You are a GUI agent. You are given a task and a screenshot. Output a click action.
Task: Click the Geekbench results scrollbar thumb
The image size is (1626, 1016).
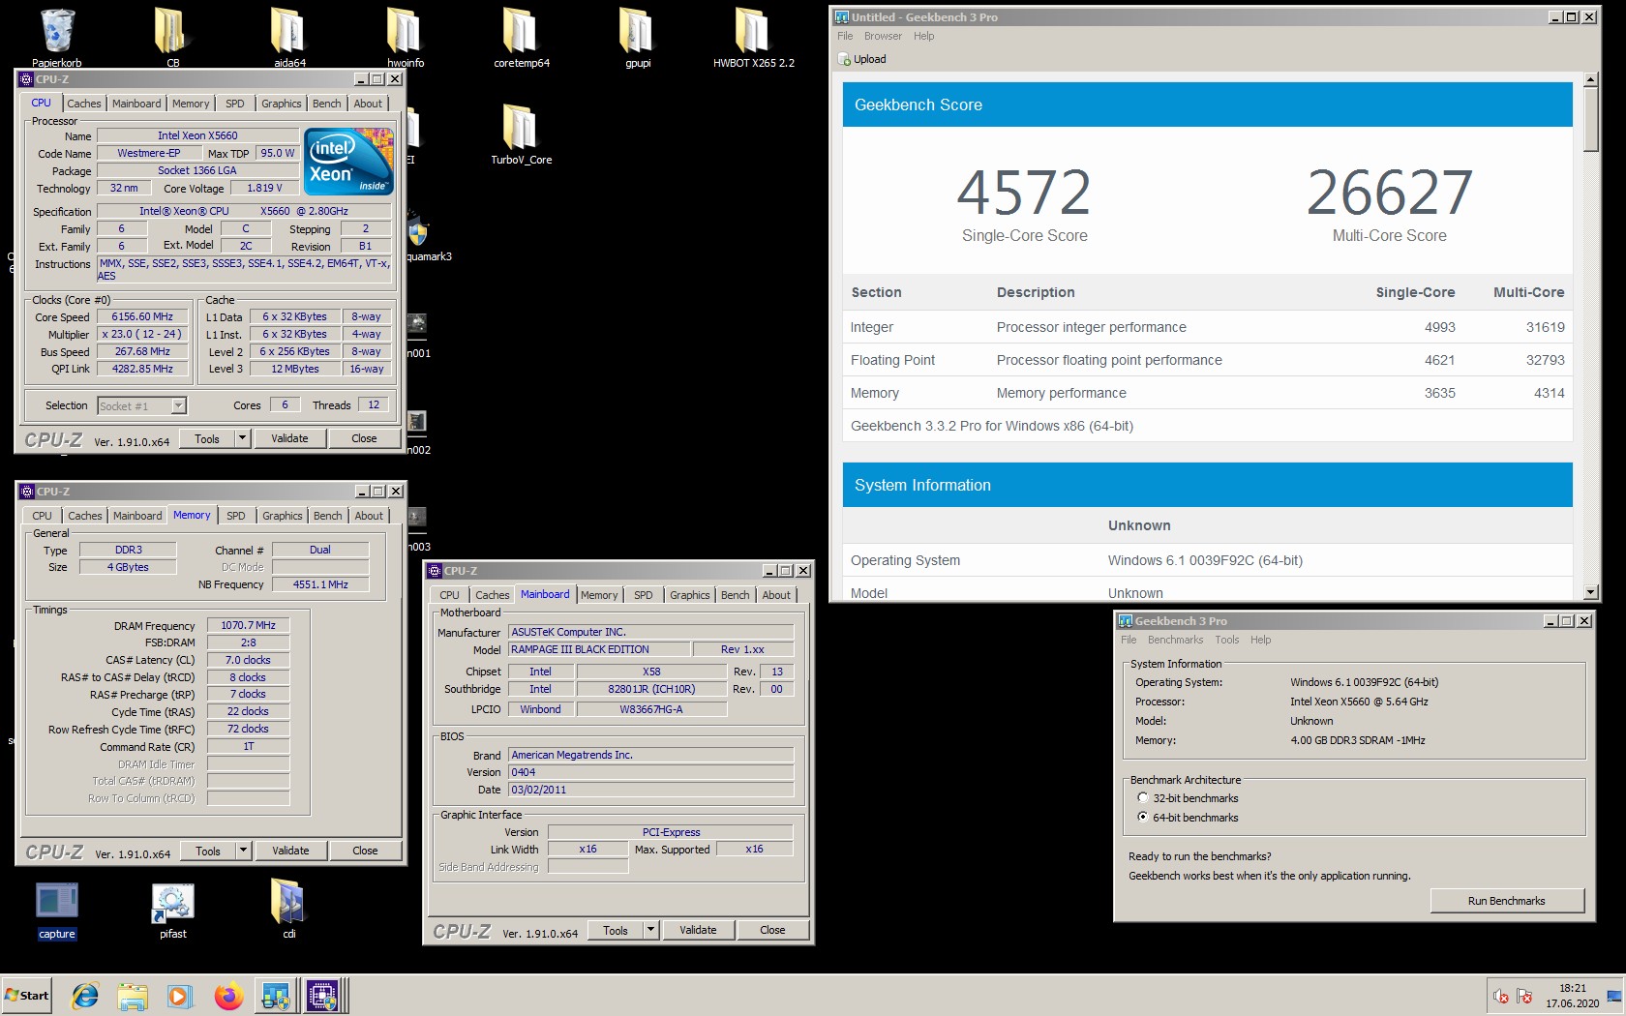click(x=1590, y=119)
